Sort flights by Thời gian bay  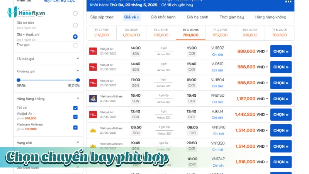point(232,17)
